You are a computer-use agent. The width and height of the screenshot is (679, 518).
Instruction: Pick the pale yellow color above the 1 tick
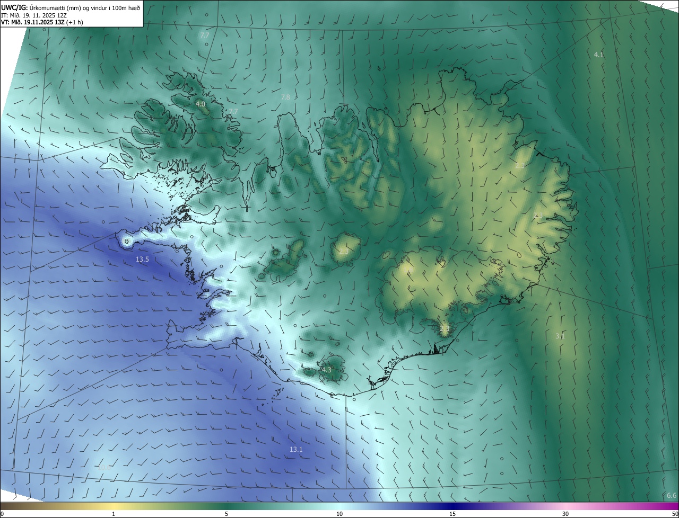[114, 506]
